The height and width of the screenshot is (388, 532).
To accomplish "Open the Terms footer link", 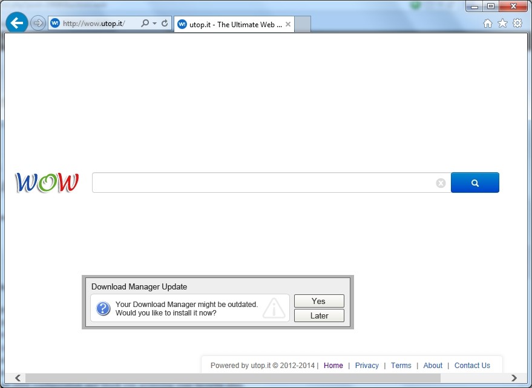I will [401, 365].
